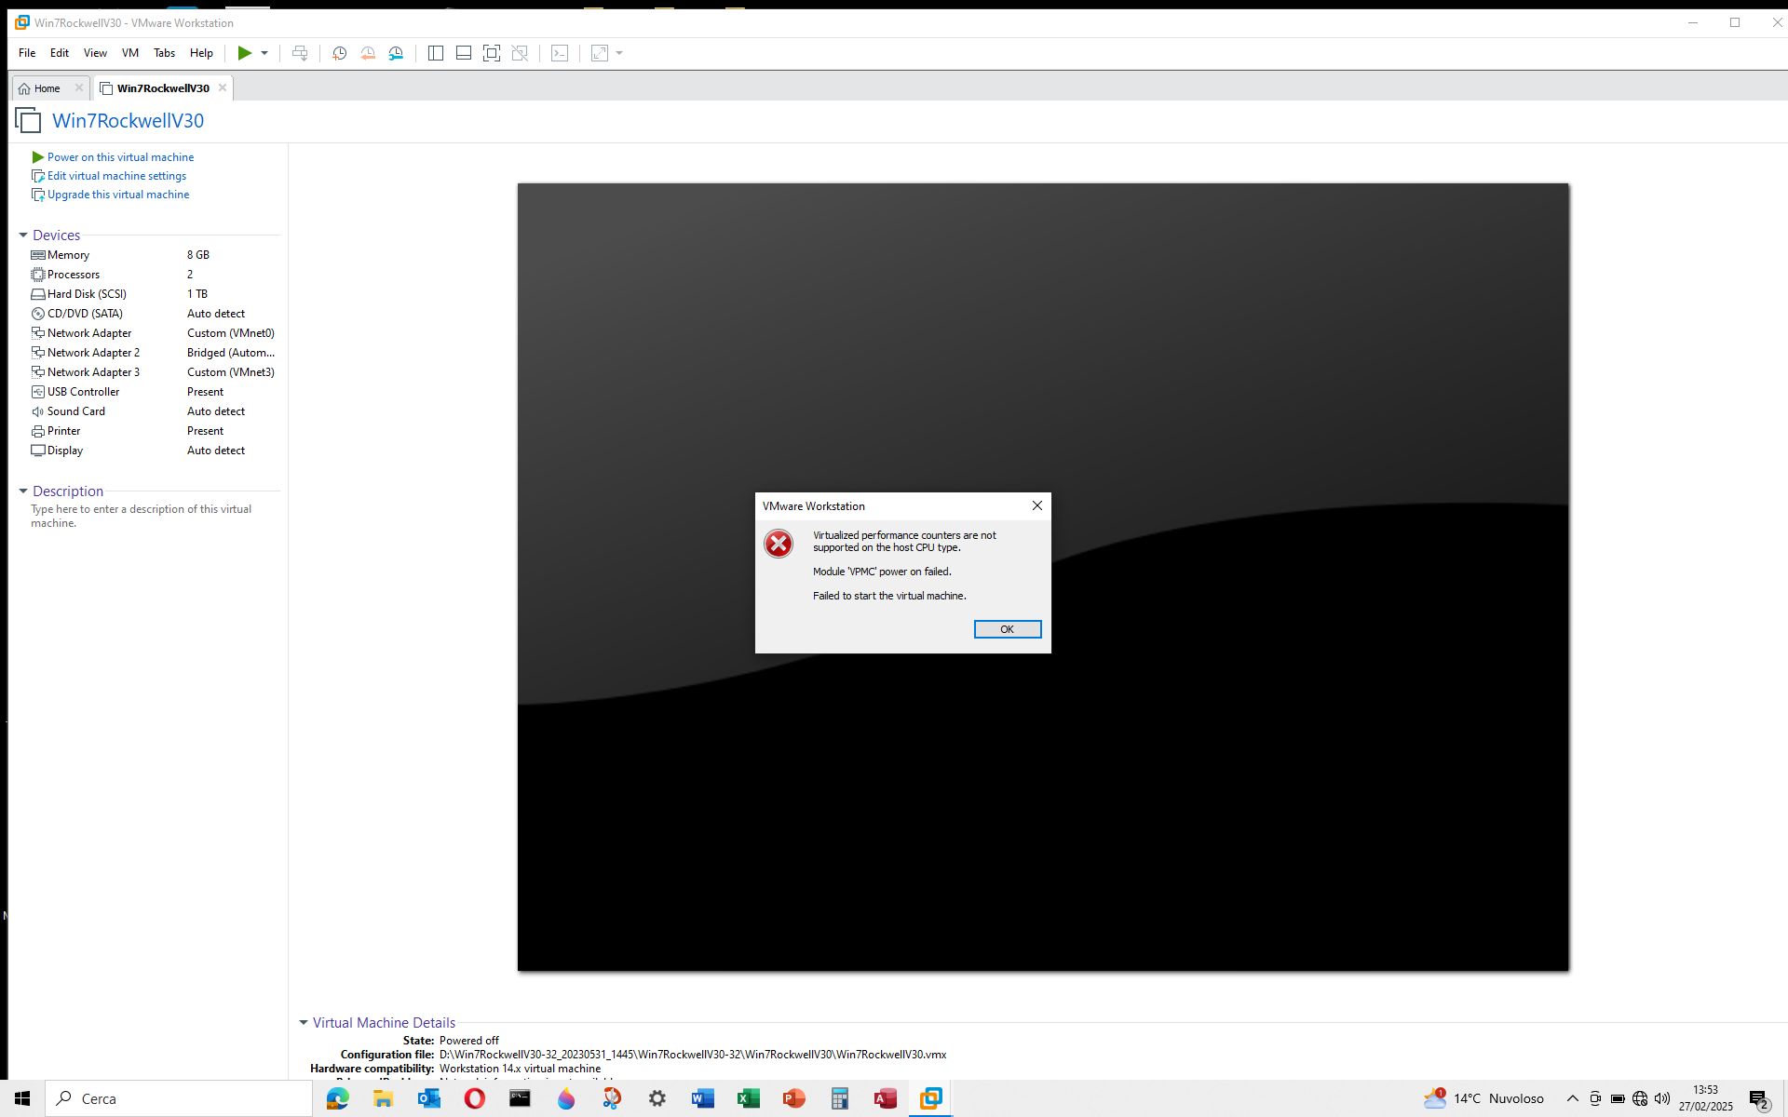Toggle the thumbnail bar view icon
Screen dimensions: 1788x1117
pos(463,53)
